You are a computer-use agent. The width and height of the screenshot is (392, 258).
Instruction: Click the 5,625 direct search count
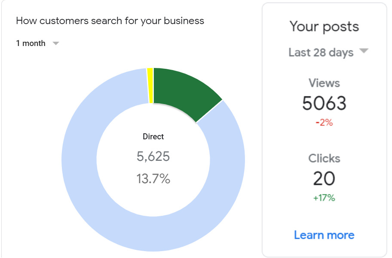tap(153, 157)
